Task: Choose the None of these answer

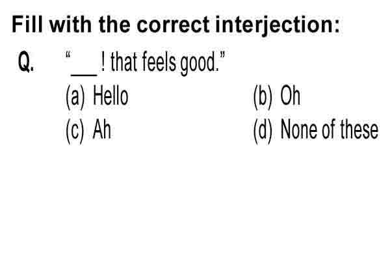Action: coord(330,129)
